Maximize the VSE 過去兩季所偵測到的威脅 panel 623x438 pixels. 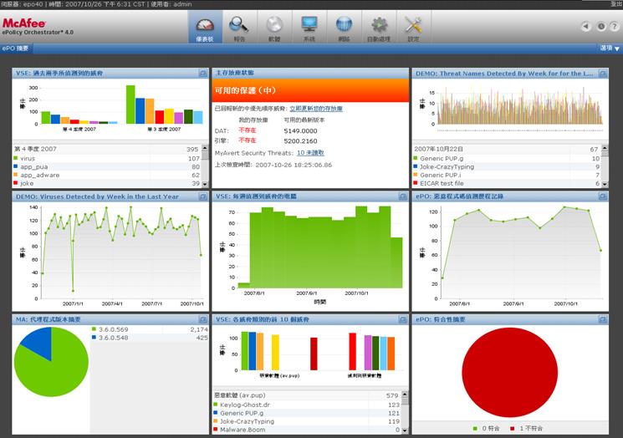coord(203,73)
